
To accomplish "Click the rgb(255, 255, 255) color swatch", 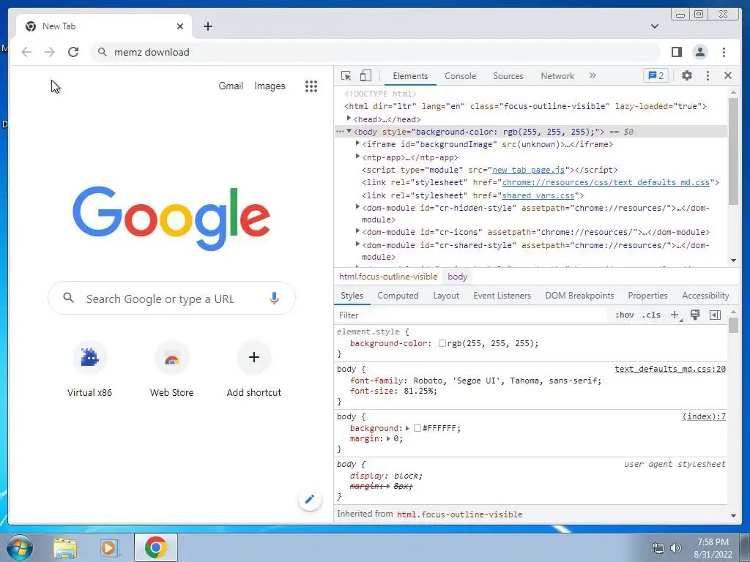I will pyautogui.click(x=442, y=343).
